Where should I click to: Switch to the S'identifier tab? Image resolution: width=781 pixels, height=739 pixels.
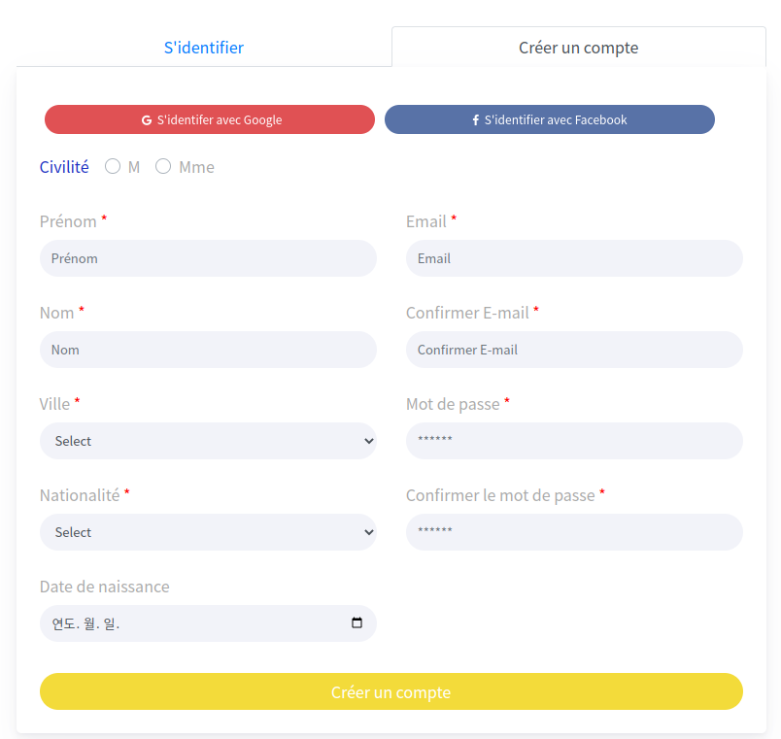tap(204, 48)
